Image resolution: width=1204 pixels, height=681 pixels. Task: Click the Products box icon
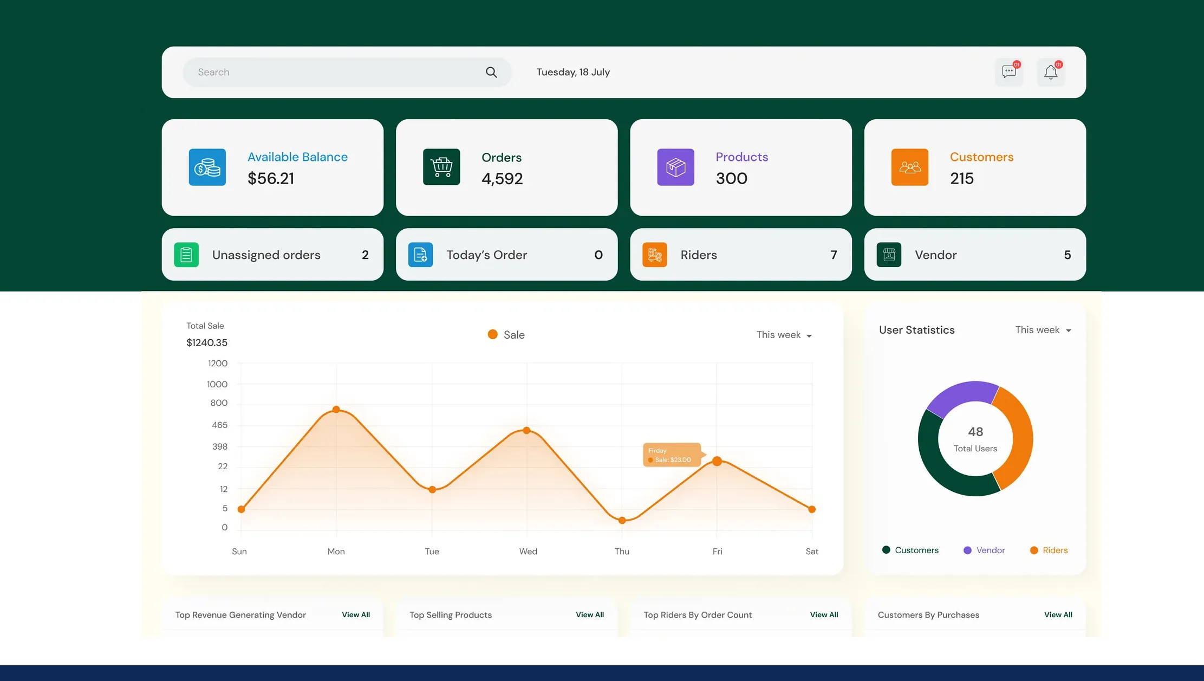coord(675,167)
